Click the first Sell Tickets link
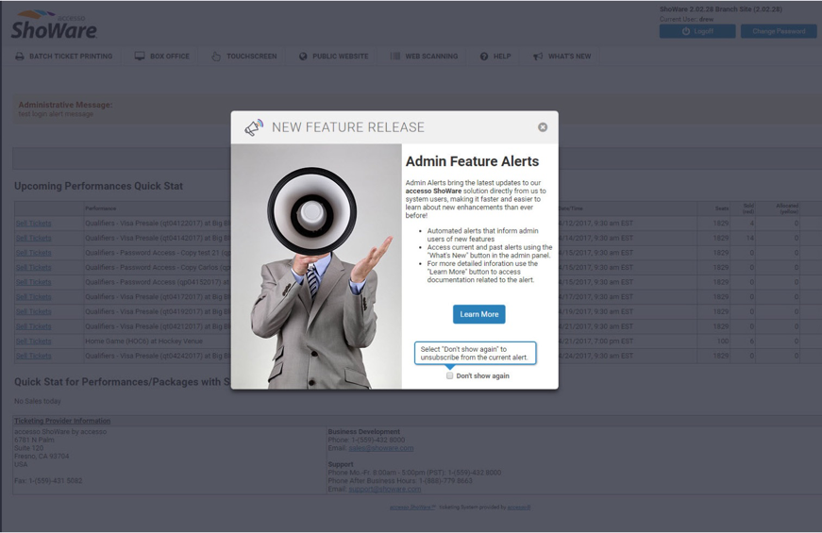 [33, 224]
